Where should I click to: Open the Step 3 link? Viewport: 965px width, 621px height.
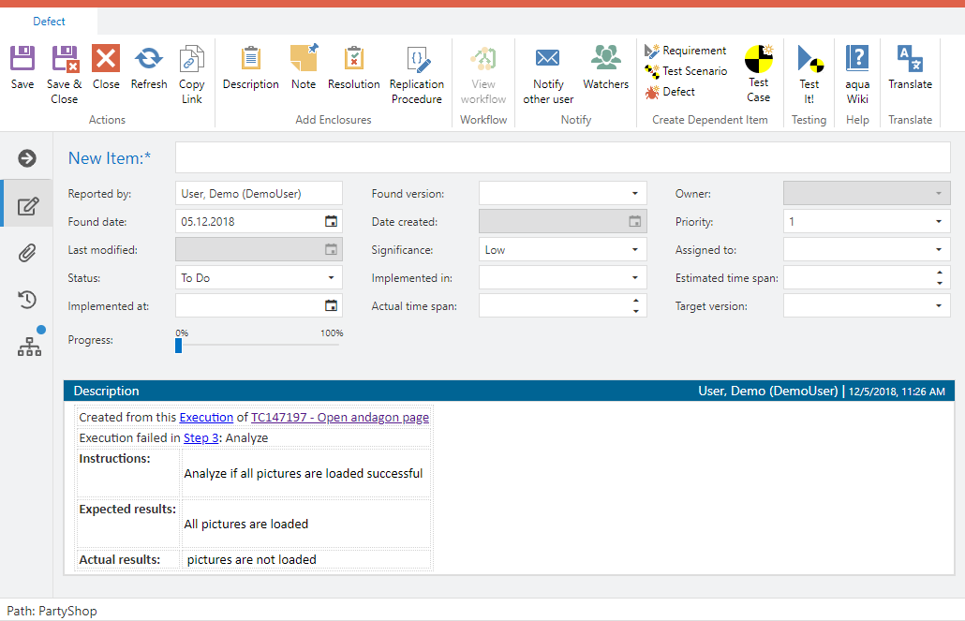[200, 438]
